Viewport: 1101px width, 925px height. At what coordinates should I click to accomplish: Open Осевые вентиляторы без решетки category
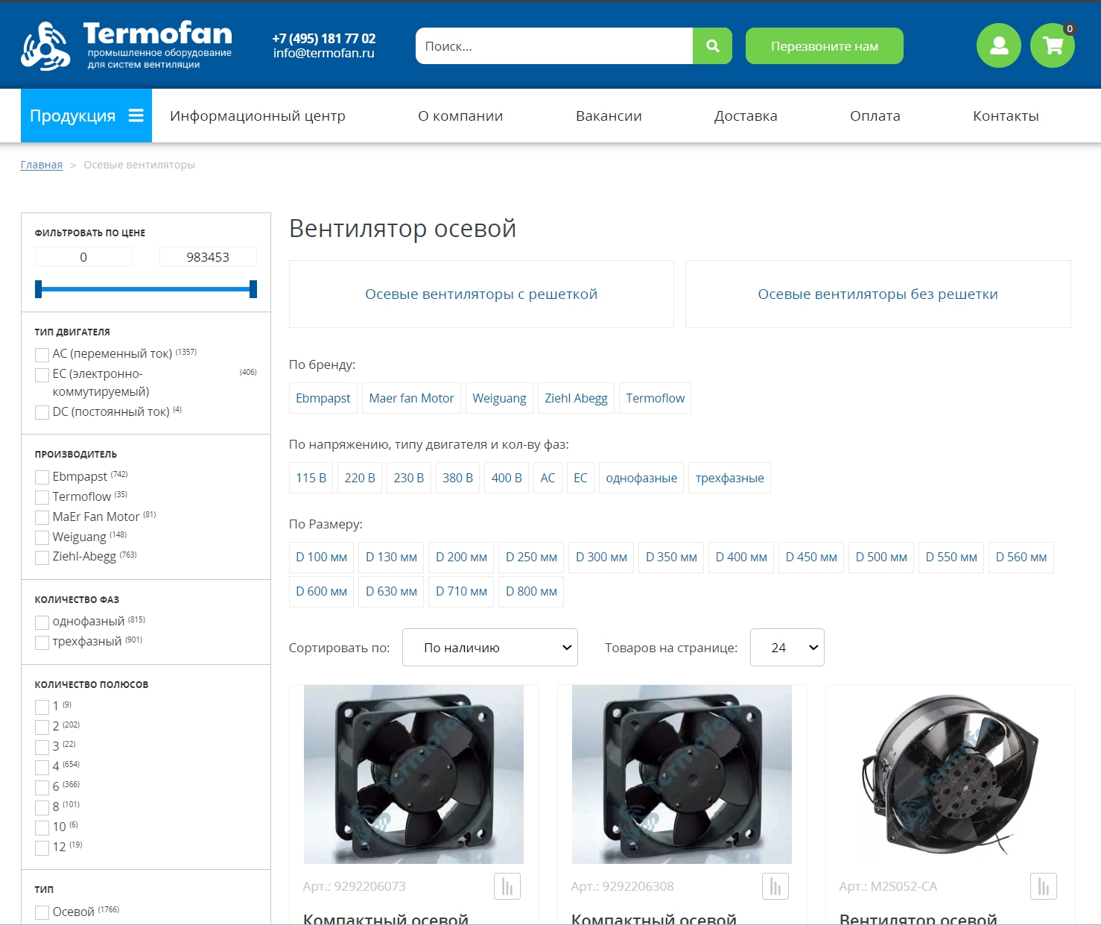pos(878,294)
